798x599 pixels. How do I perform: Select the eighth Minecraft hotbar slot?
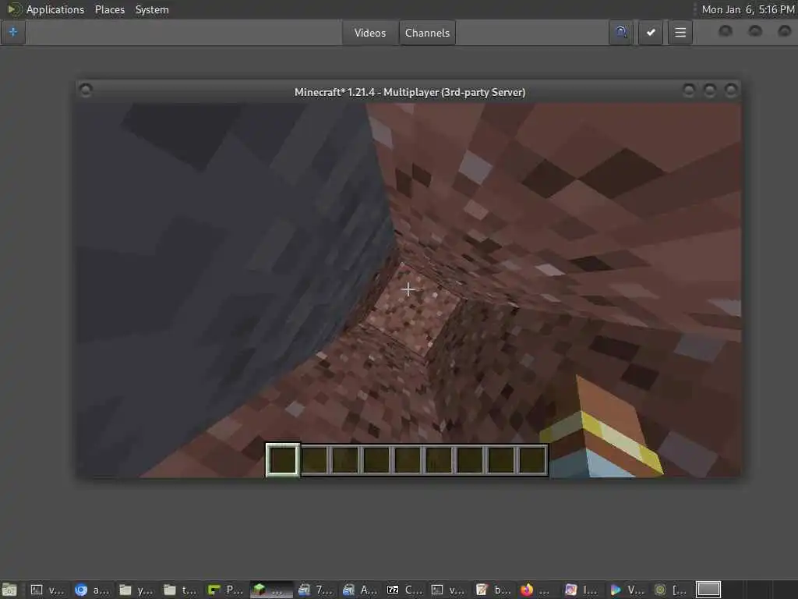pos(501,459)
